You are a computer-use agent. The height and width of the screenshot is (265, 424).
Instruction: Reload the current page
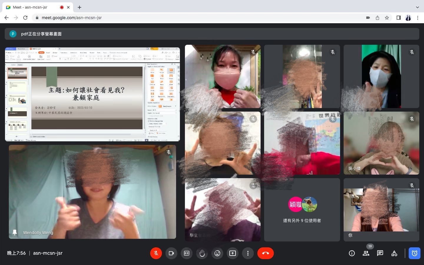(25, 18)
